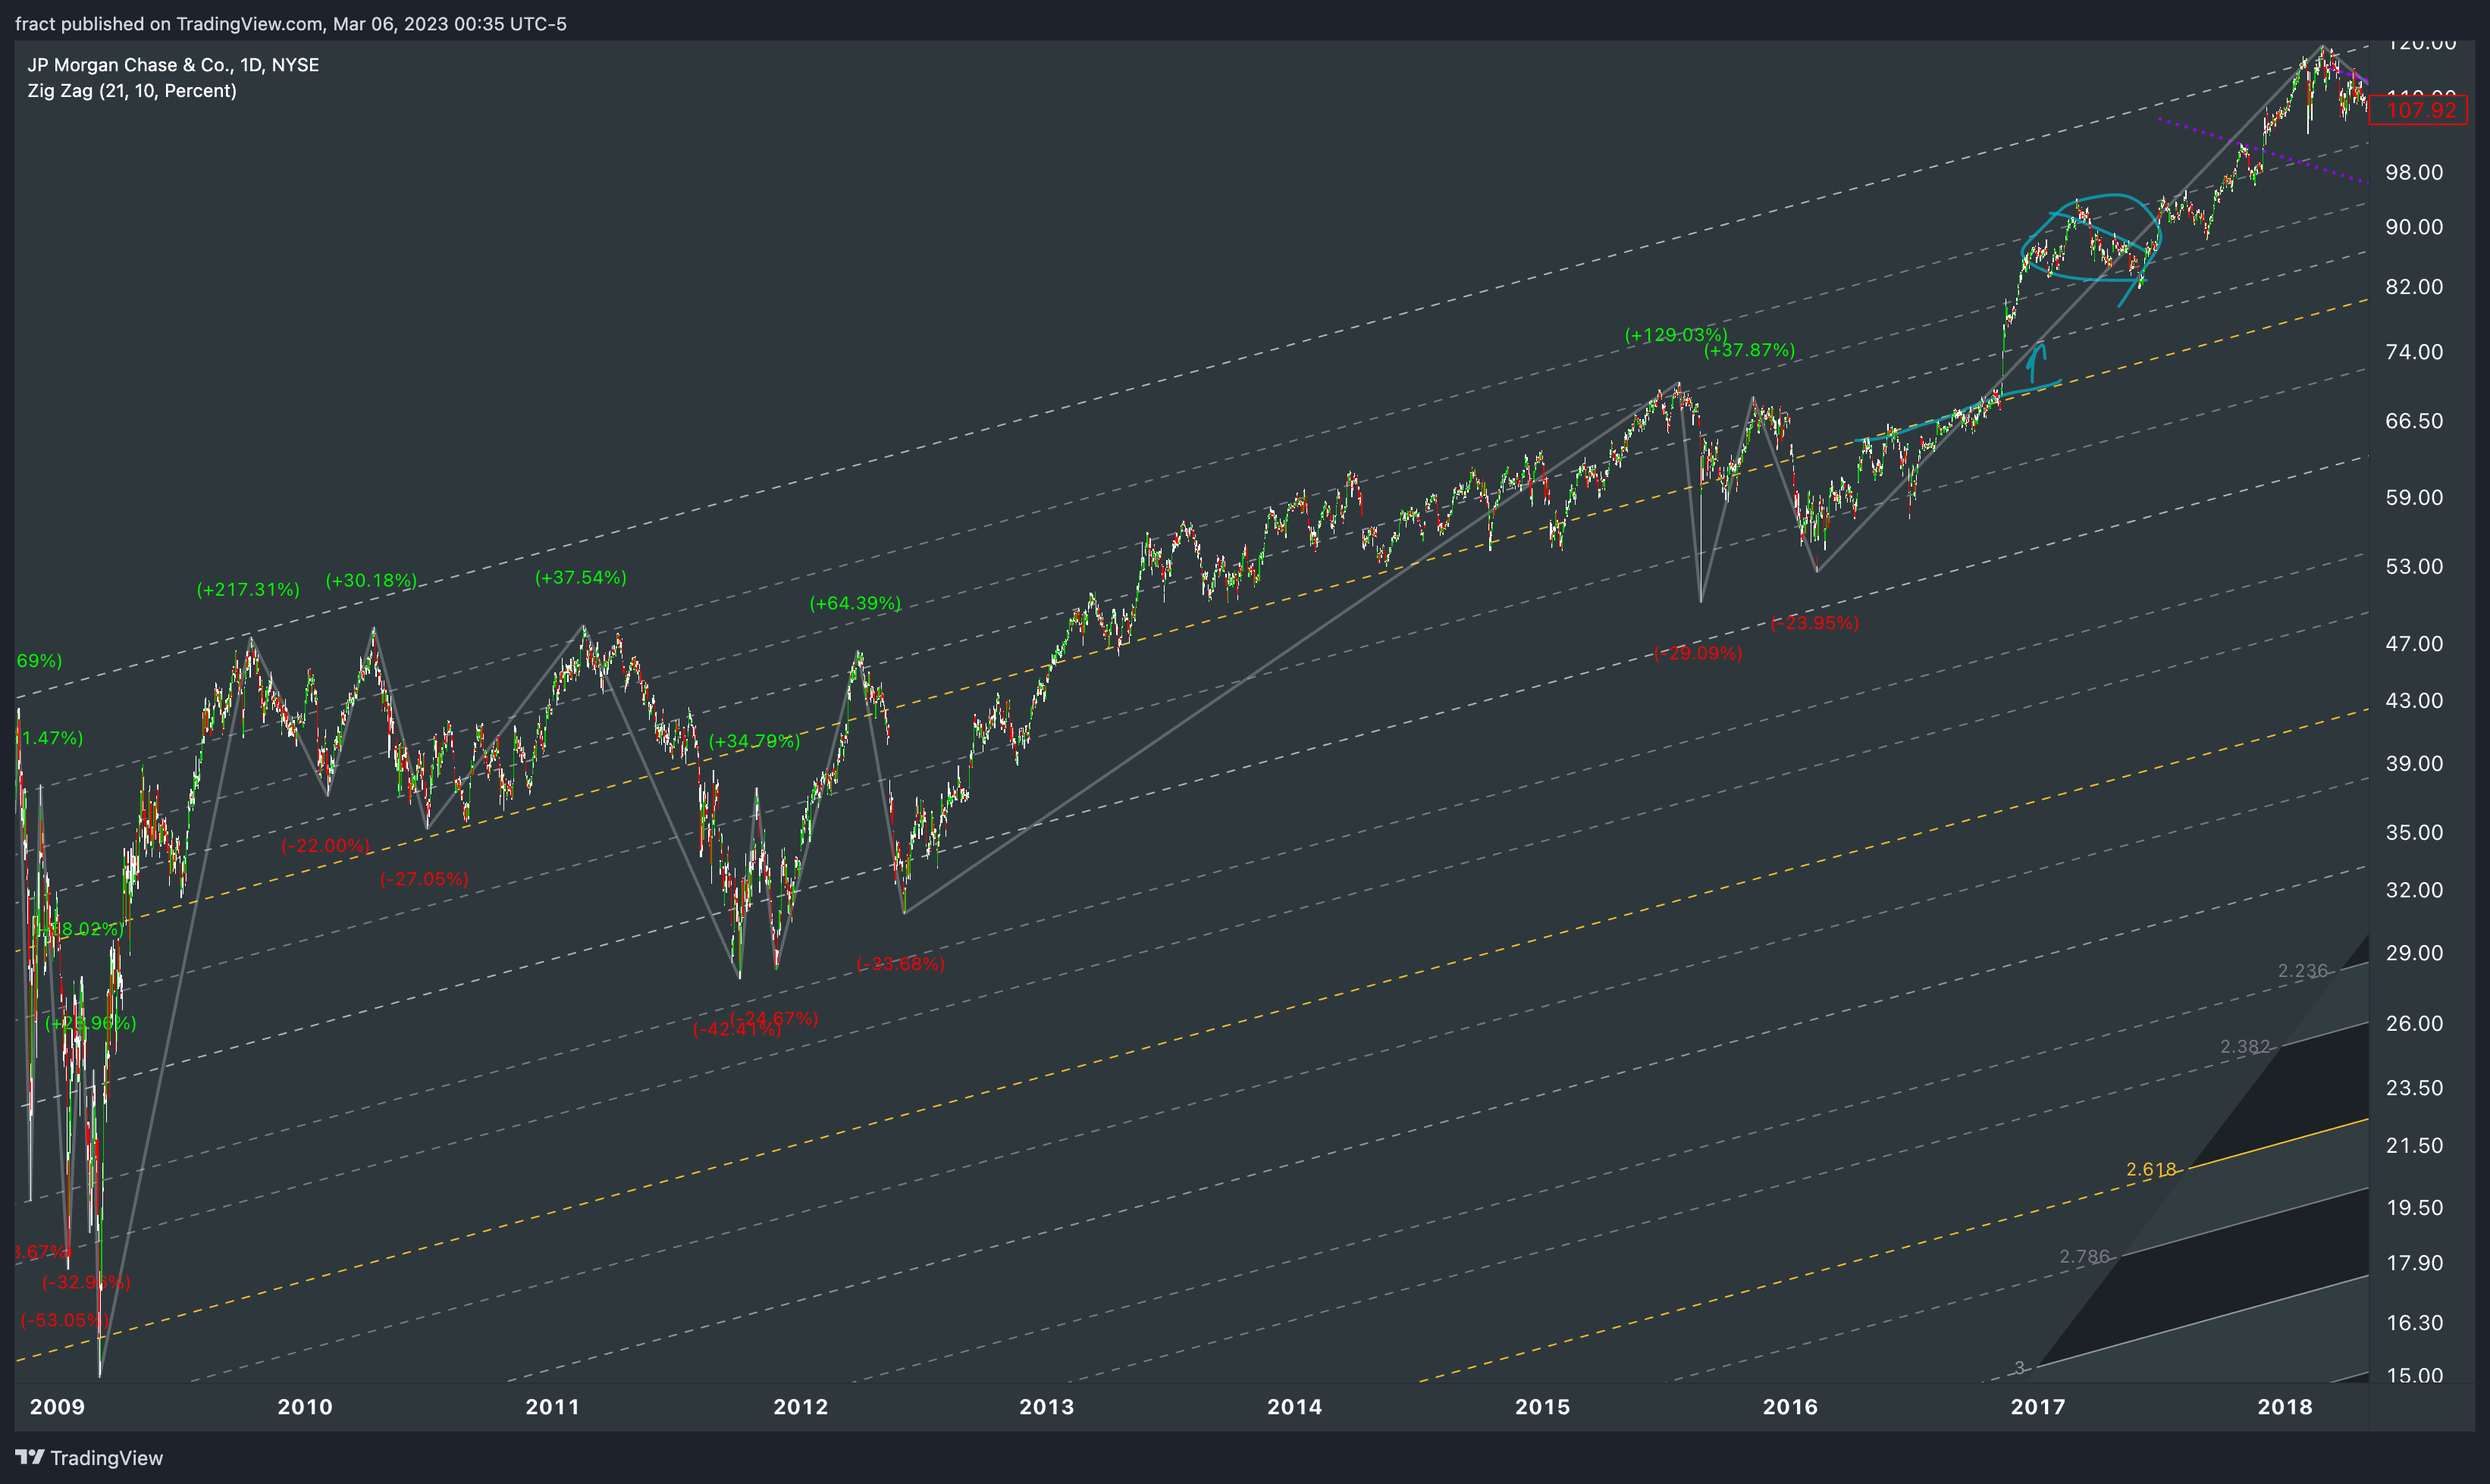
Task: Click the 2017 year on time axis
Action: click(x=2038, y=1408)
